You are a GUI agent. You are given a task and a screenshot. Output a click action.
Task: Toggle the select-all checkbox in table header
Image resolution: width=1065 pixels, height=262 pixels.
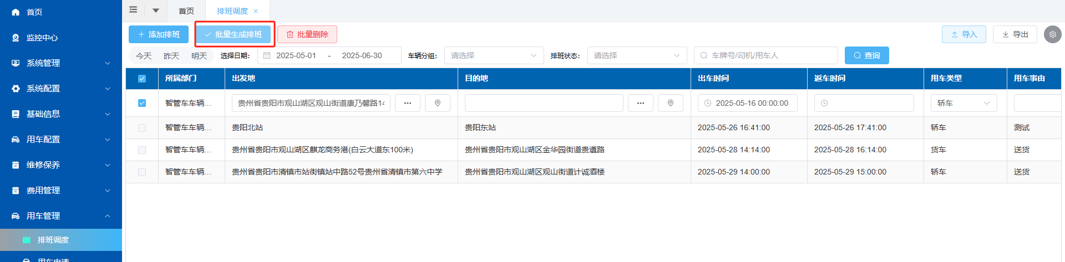[x=142, y=79]
